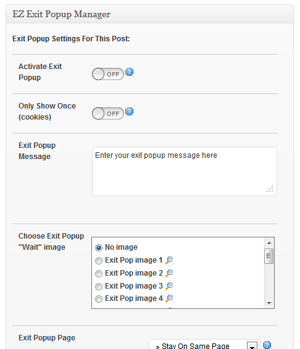Click the Exit Popup Page dropdown arrow

click(x=252, y=346)
